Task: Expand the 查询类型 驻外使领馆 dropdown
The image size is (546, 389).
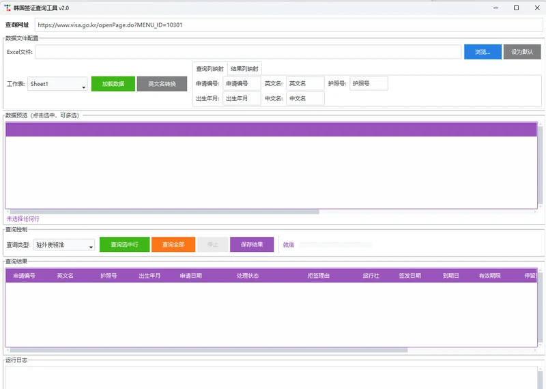Action: (x=64, y=245)
